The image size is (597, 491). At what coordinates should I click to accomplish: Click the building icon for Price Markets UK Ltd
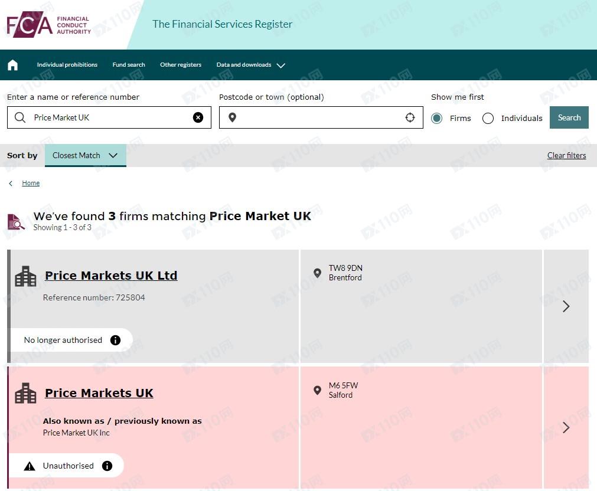pyautogui.click(x=25, y=276)
